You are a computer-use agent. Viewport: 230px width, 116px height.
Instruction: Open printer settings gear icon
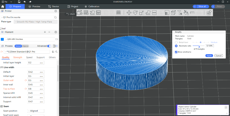[x=56, y=11]
